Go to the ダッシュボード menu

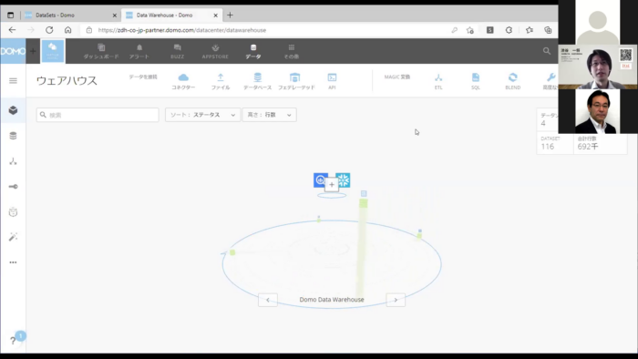point(101,52)
